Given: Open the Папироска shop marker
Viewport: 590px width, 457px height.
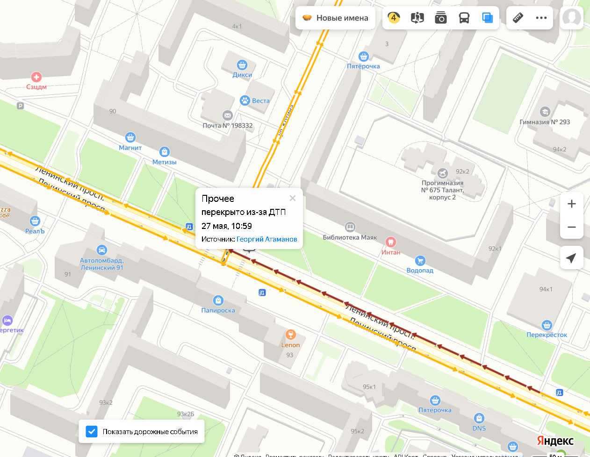Looking at the screenshot, I should point(218,300).
